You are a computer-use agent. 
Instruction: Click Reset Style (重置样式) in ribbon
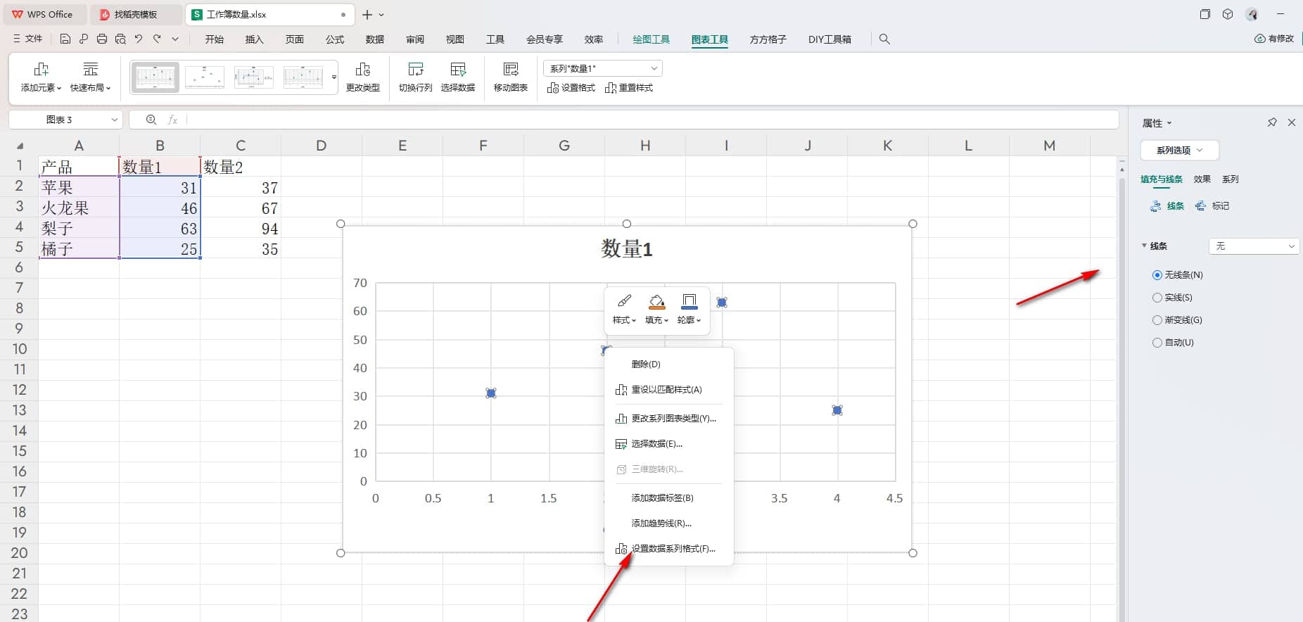[629, 88]
